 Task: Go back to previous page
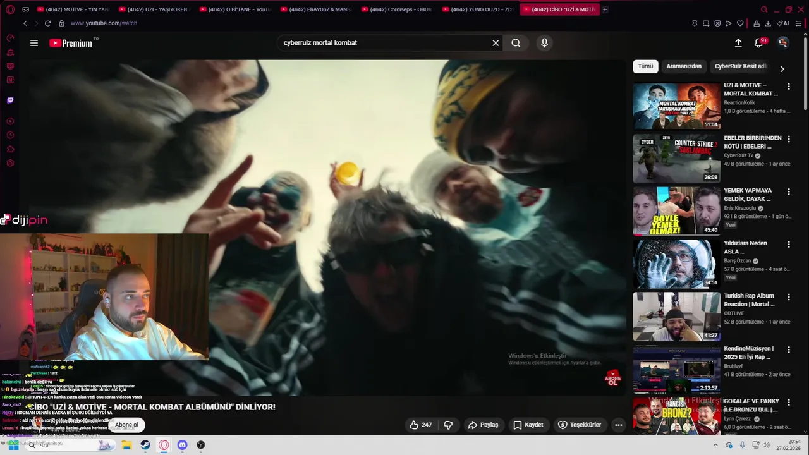point(25,23)
